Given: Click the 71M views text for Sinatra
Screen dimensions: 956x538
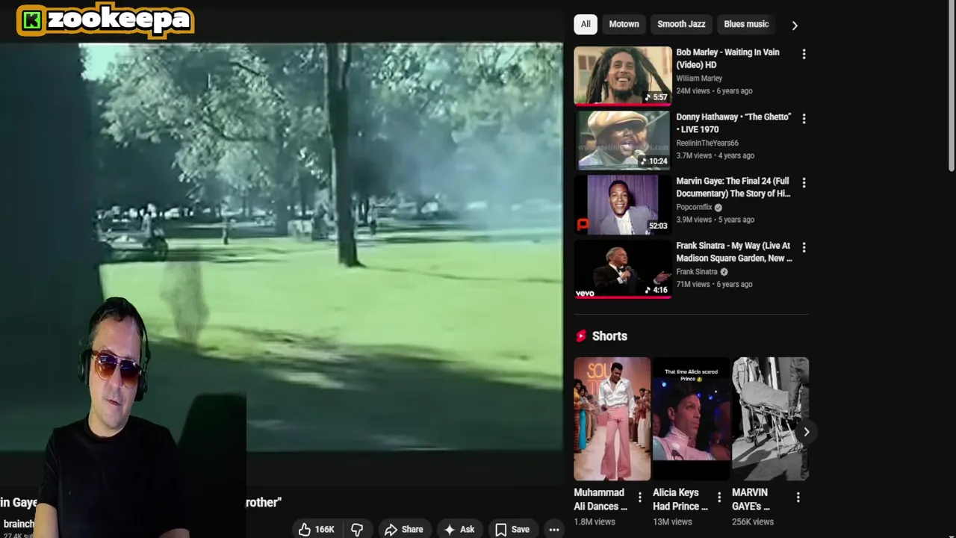Looking at the screenshot, I should click(692, 284).
